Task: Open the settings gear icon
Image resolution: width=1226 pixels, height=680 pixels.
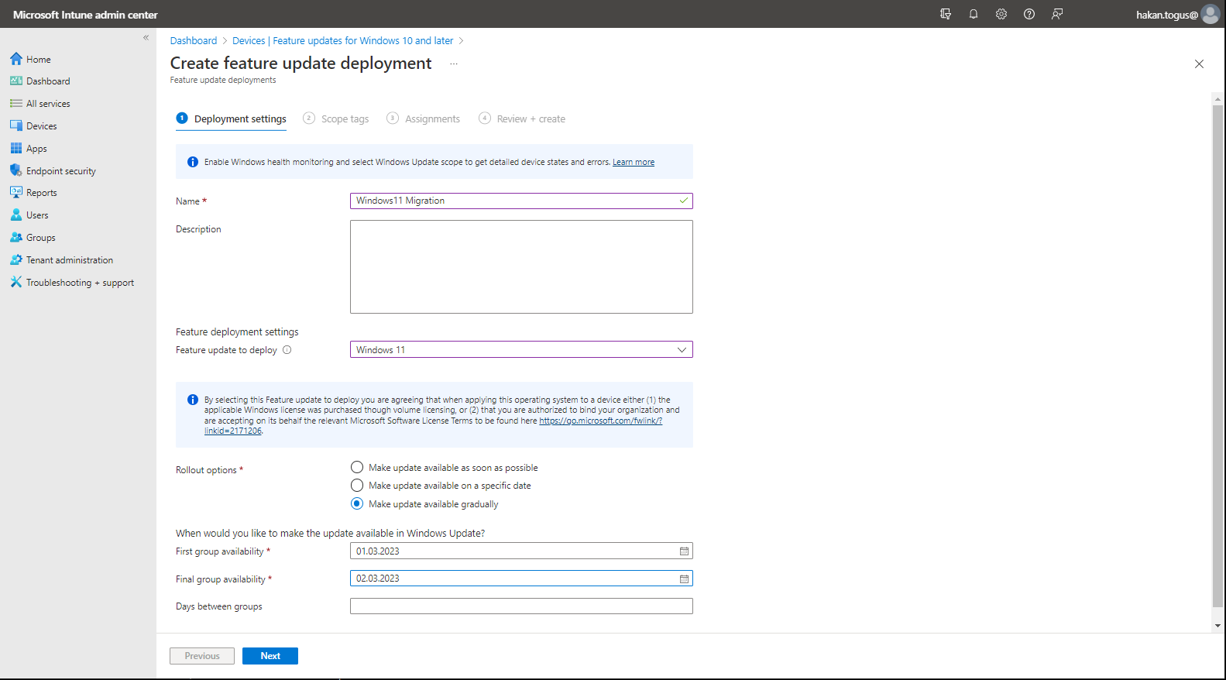Action: 1001,14
